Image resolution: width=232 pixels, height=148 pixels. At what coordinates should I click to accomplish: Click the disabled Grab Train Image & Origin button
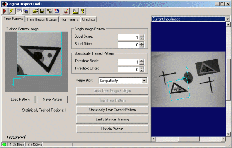[112, 91]
